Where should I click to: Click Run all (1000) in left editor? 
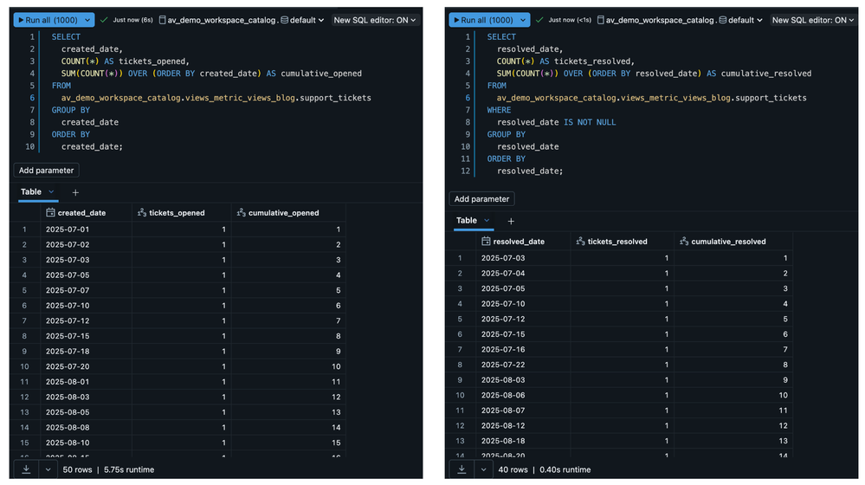tap(47, 19)
